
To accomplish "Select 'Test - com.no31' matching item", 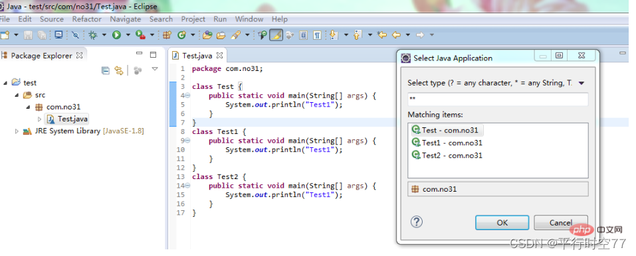I will (447, 130).
